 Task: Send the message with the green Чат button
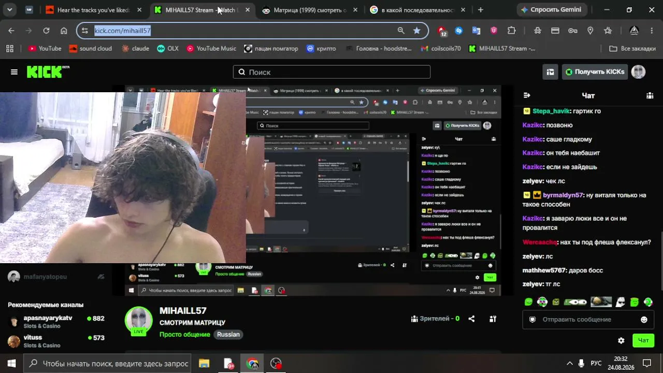(643, 340)
